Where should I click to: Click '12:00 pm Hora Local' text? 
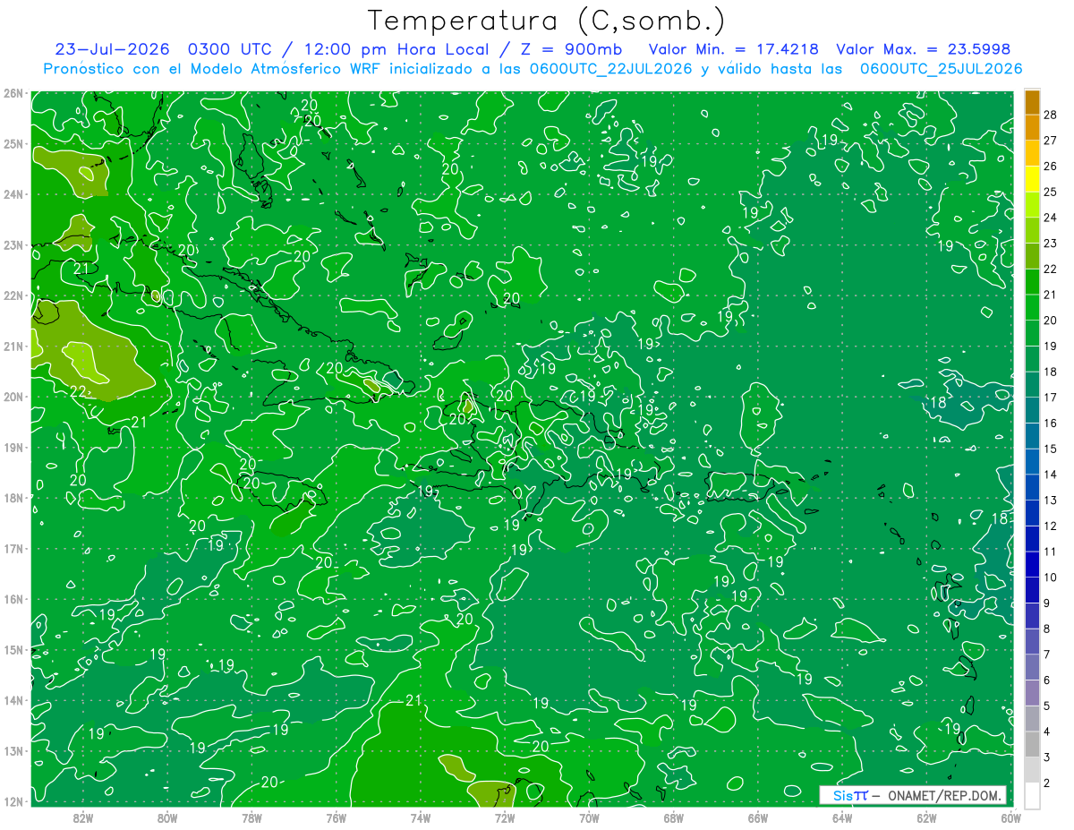click(396, 49)
